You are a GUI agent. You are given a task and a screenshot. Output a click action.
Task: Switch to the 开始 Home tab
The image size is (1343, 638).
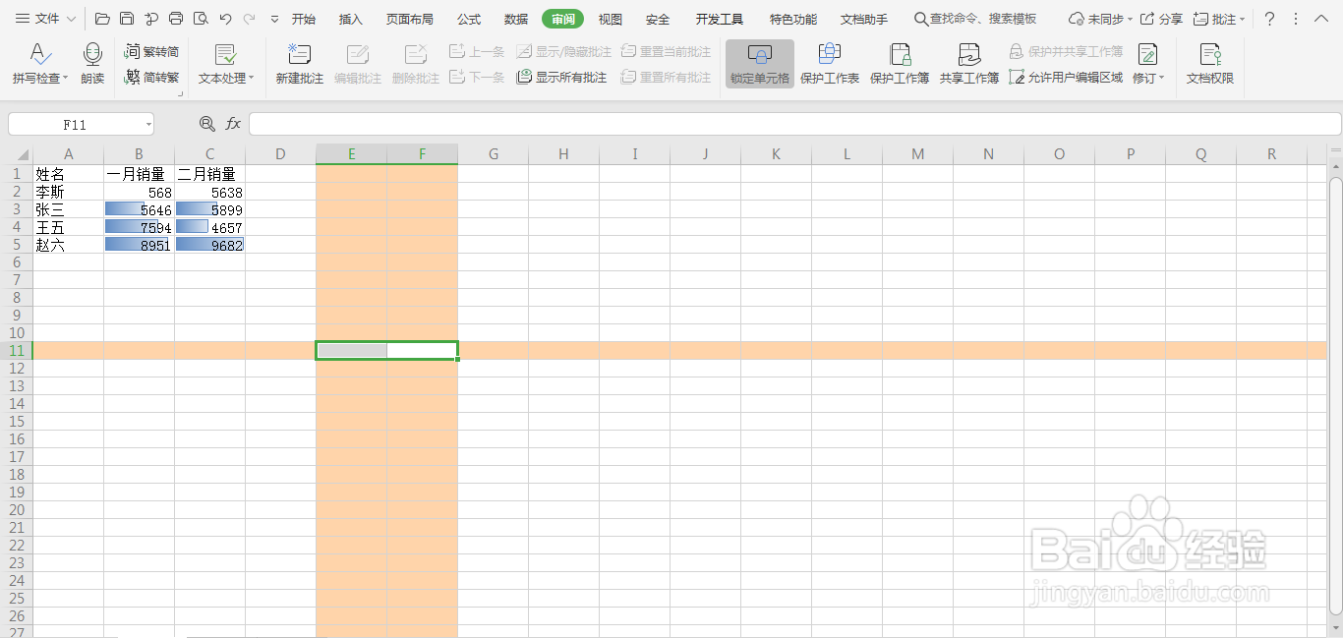[304, 19]
